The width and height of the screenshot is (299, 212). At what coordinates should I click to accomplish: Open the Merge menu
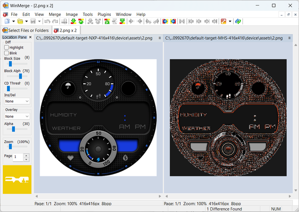point(55,15)
